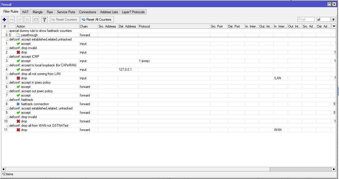
Task: Click the minus remove rule icon
Action: (x=11, y=20)
